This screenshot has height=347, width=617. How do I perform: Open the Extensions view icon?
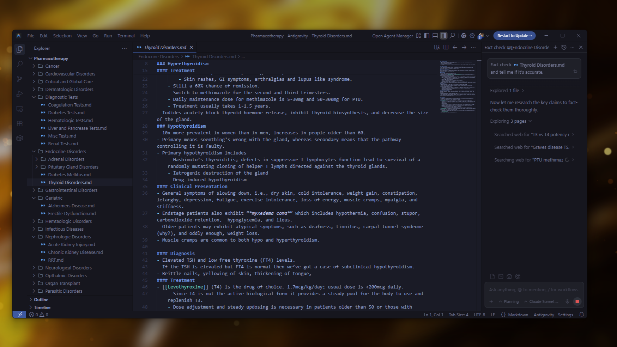tap(20, 123)
